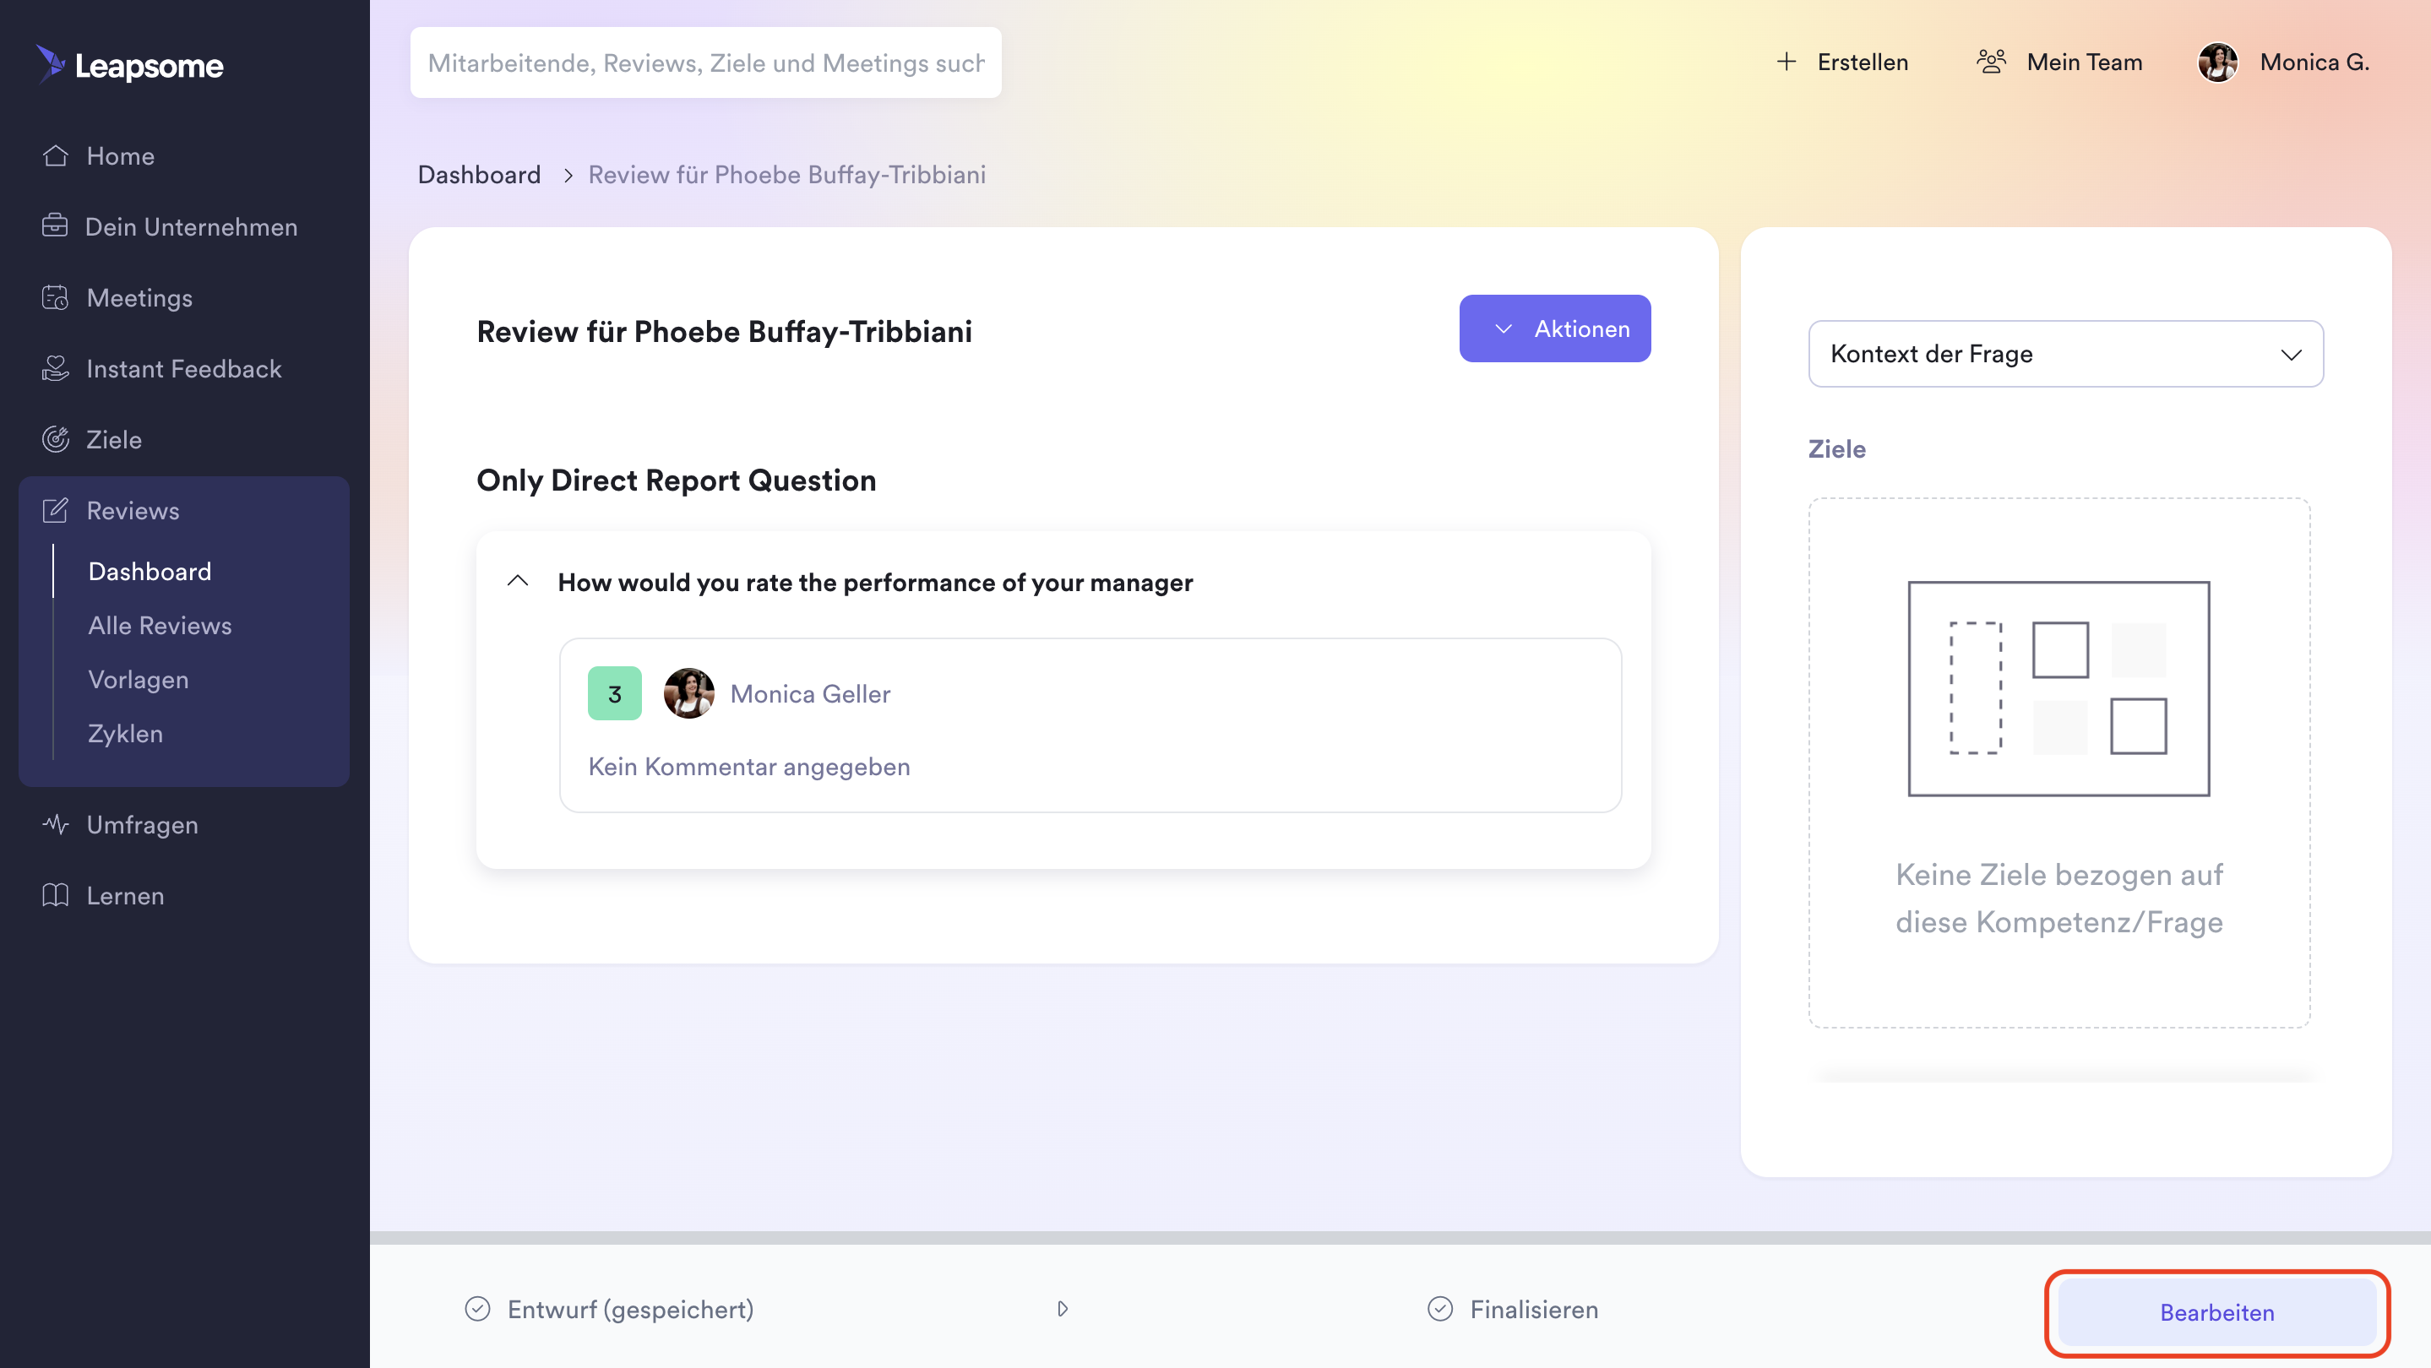This screenshot has height=1368, width=2431.
Task: Select the Entwurf (gespeichert) step checkmark
Action: (x=477, y=1310)
